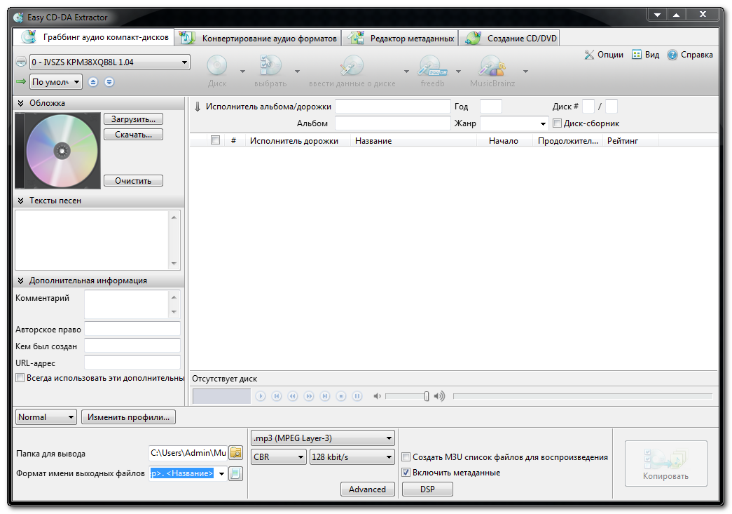Enable the Диск-сборник compilation checkbox
The height and width of the screenshot is (514, 732).
coord(557,123)
